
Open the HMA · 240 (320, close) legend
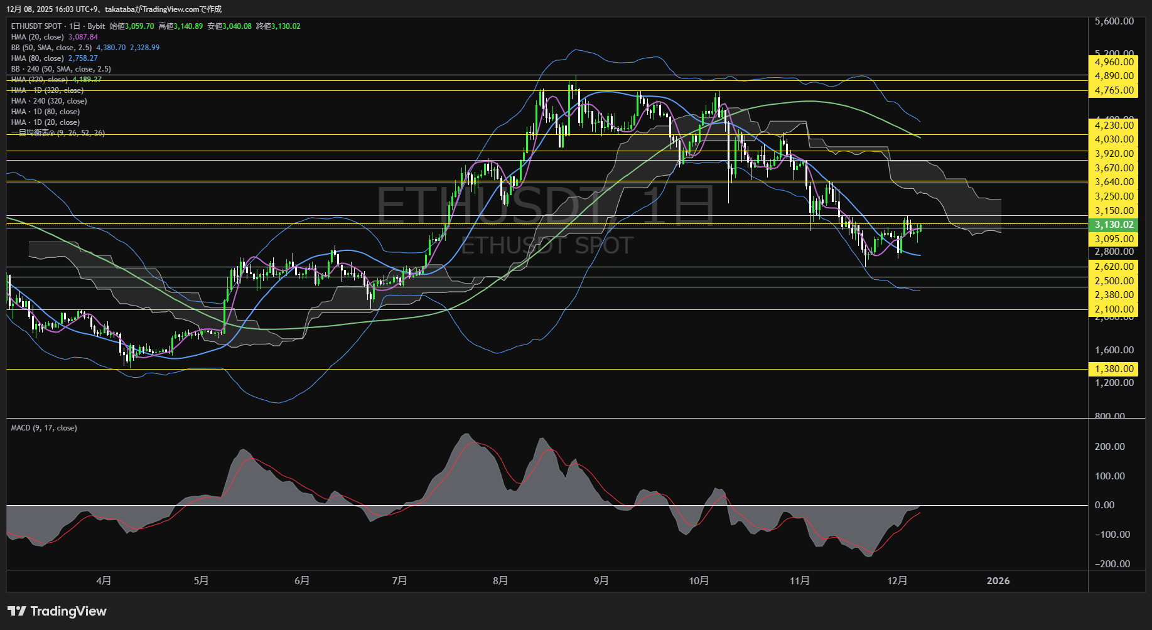(x=49, y=101)
